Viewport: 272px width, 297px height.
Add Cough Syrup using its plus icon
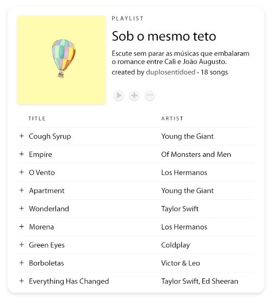click(x=22, y=136)
